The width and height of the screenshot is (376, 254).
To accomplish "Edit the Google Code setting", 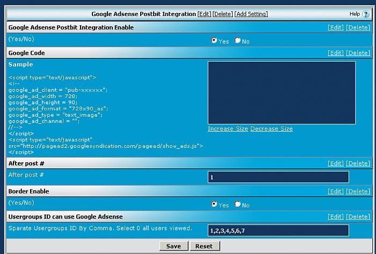I will click(x=336, y=53).
